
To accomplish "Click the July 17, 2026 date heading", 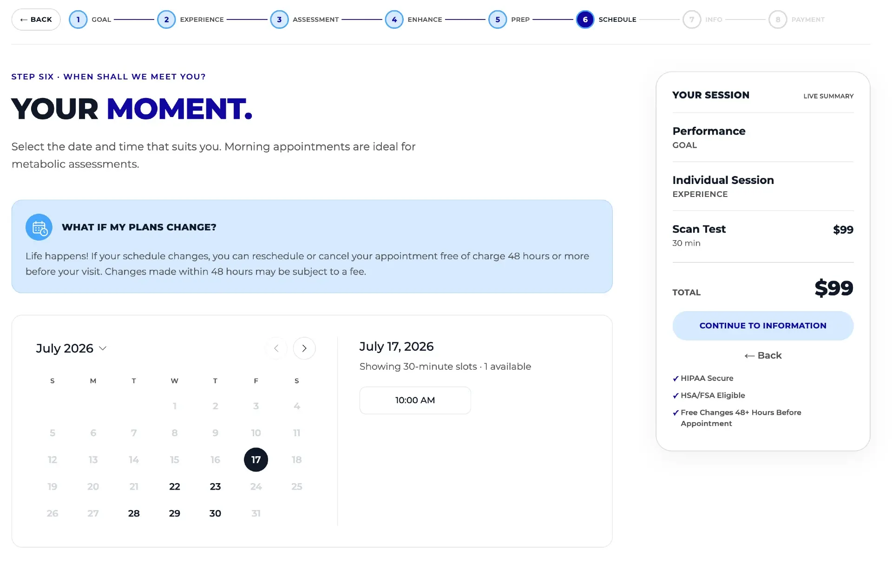I will point(396,347).
